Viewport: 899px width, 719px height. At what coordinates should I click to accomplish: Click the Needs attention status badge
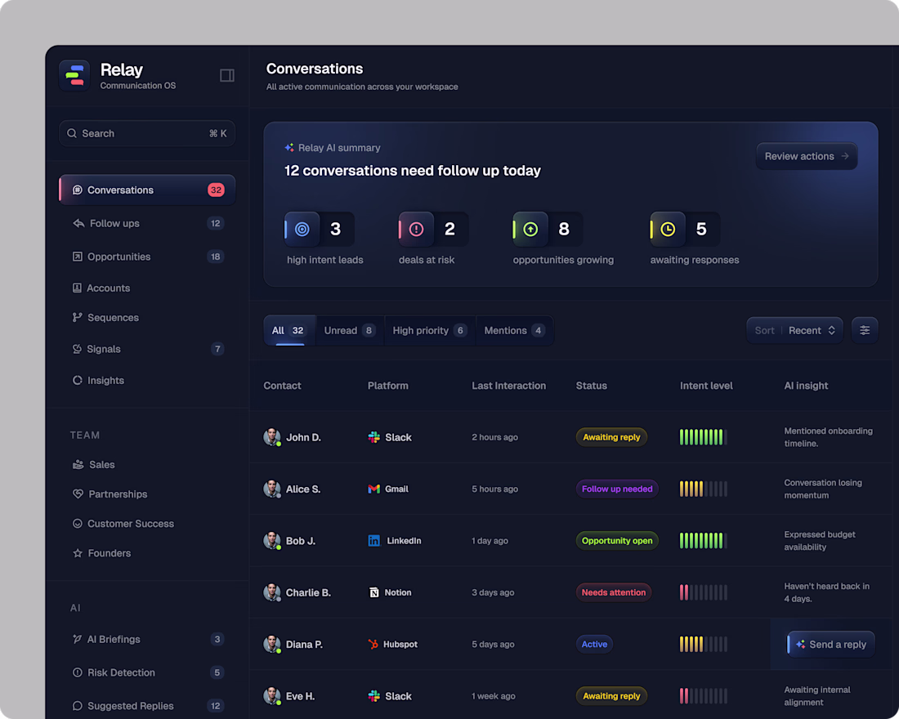pos(614,592)
